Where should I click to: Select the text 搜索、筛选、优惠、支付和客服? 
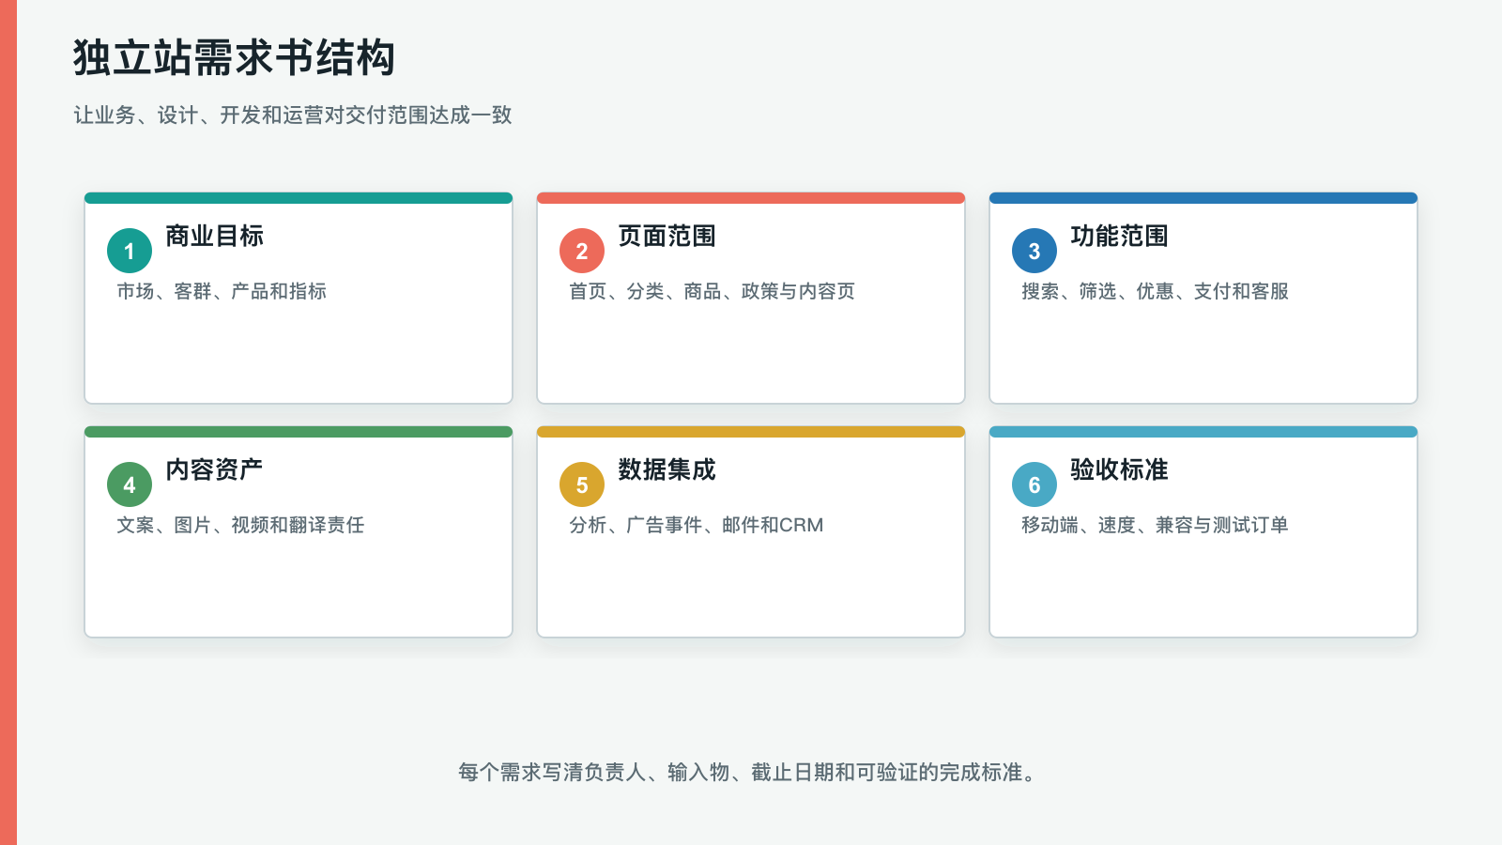1156,291
